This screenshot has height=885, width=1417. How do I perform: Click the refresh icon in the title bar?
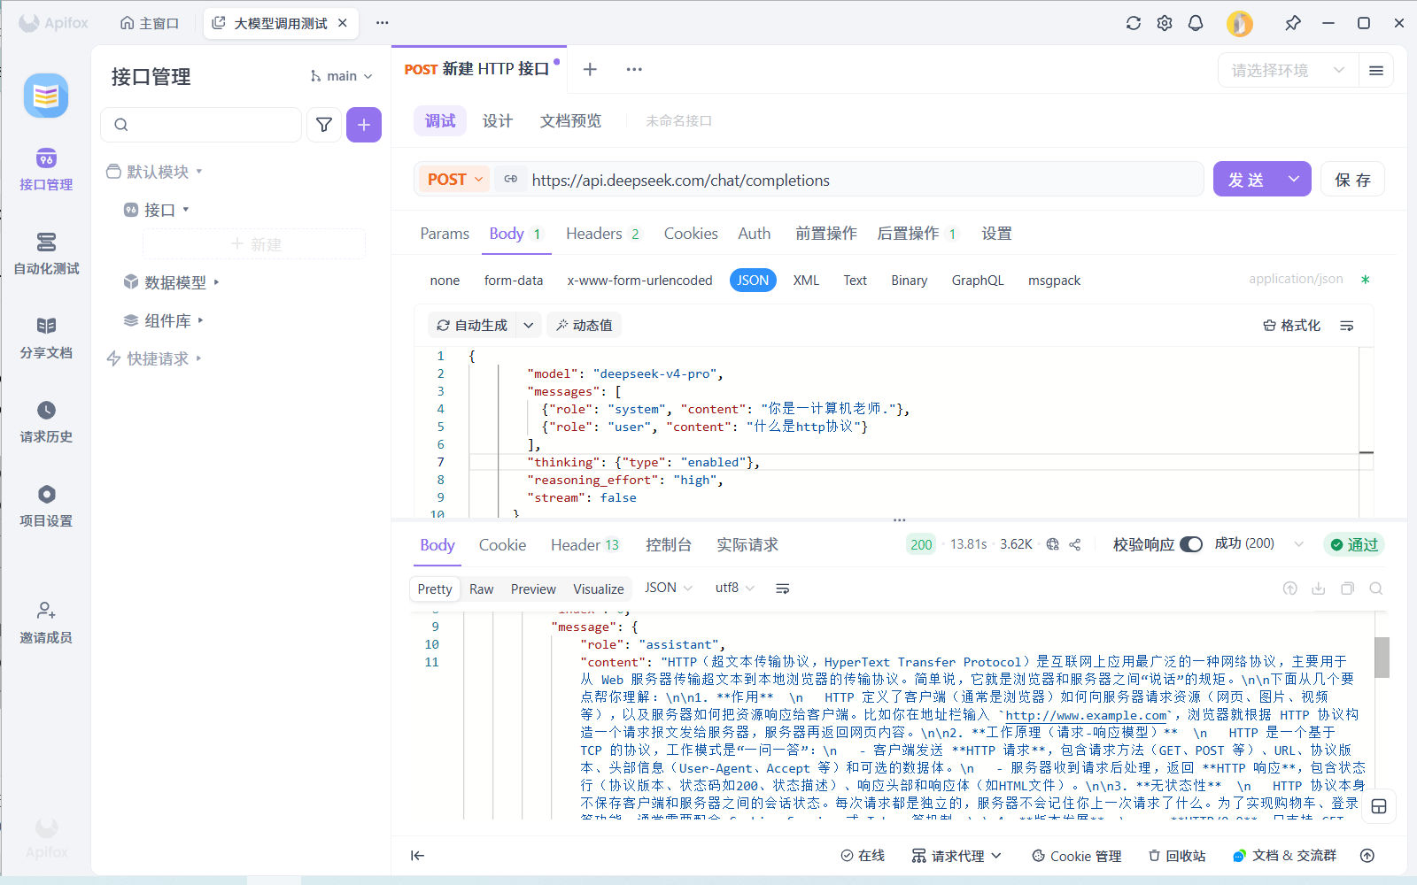coord(1134,23)
